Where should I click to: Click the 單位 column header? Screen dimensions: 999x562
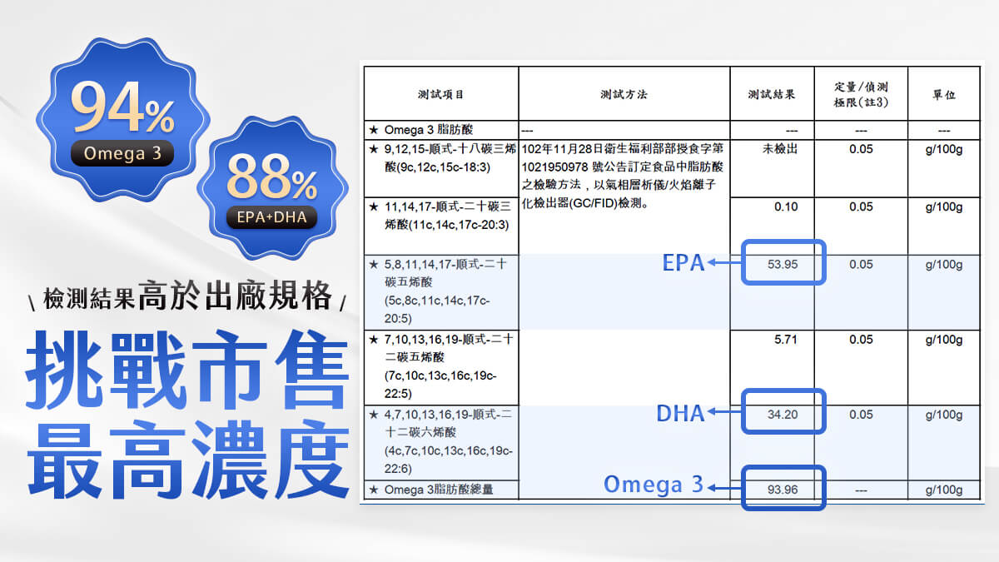[943, 95]
